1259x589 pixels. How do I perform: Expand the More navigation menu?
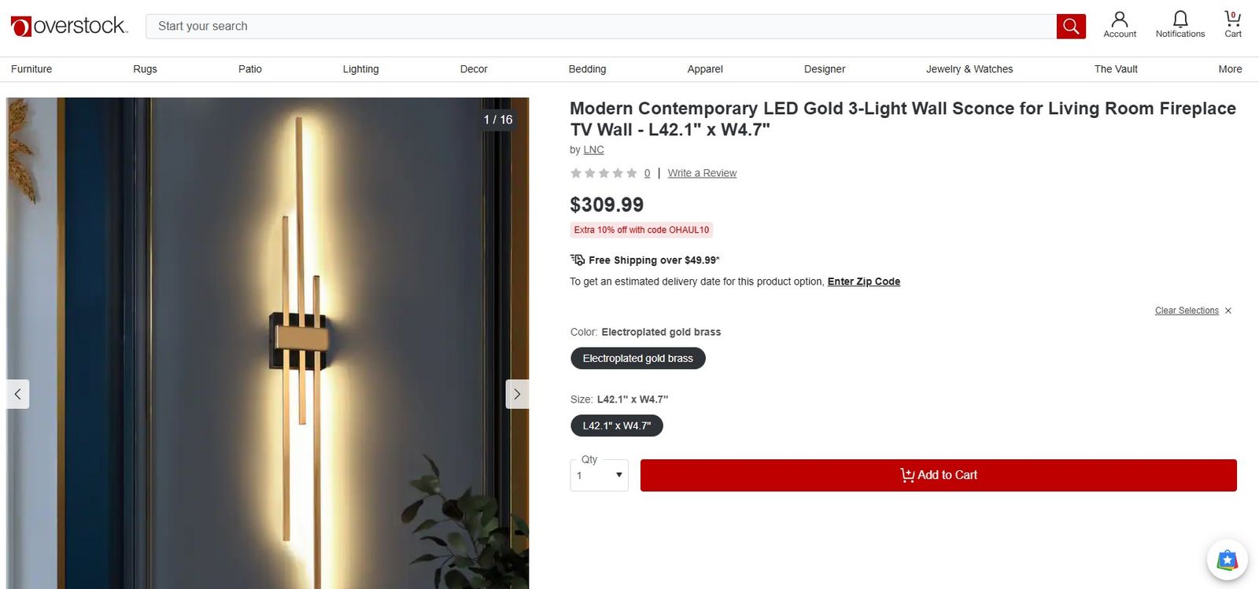coord(1229,69)
